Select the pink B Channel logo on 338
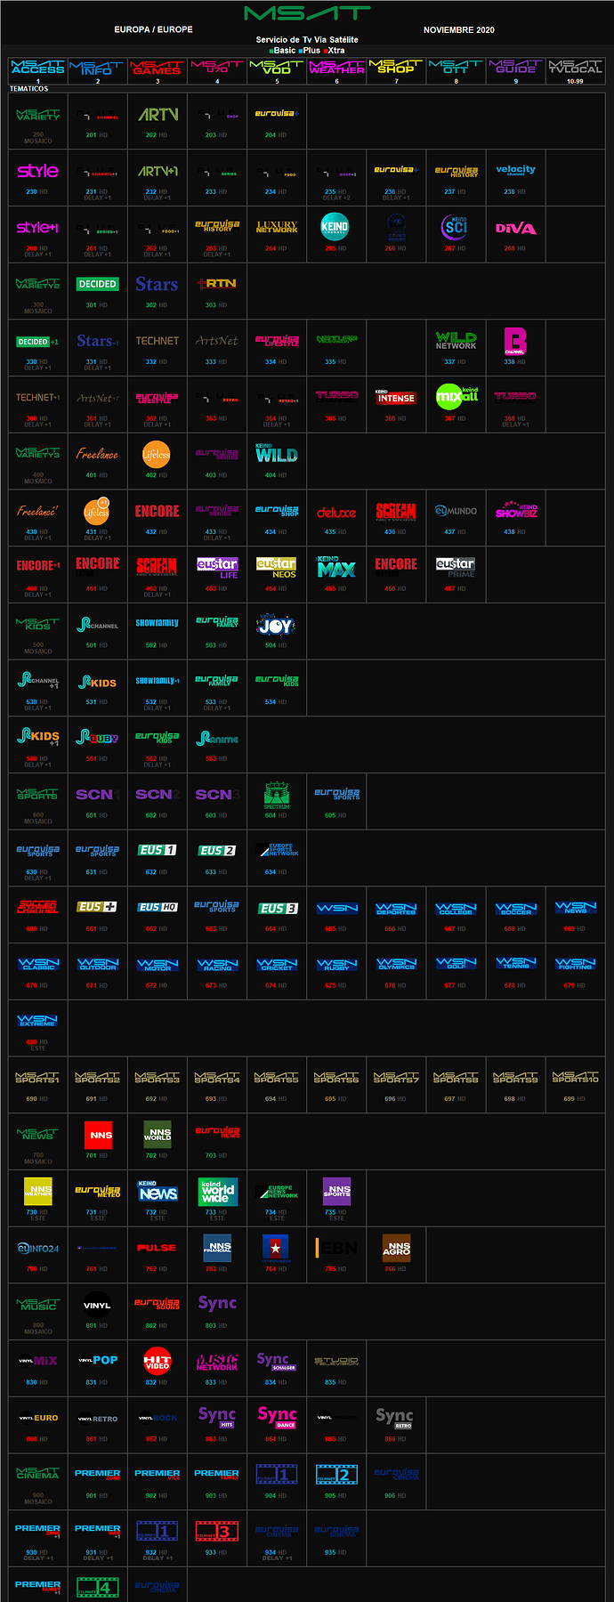This screenshot has height=1602, width=614. coord(515,341)
